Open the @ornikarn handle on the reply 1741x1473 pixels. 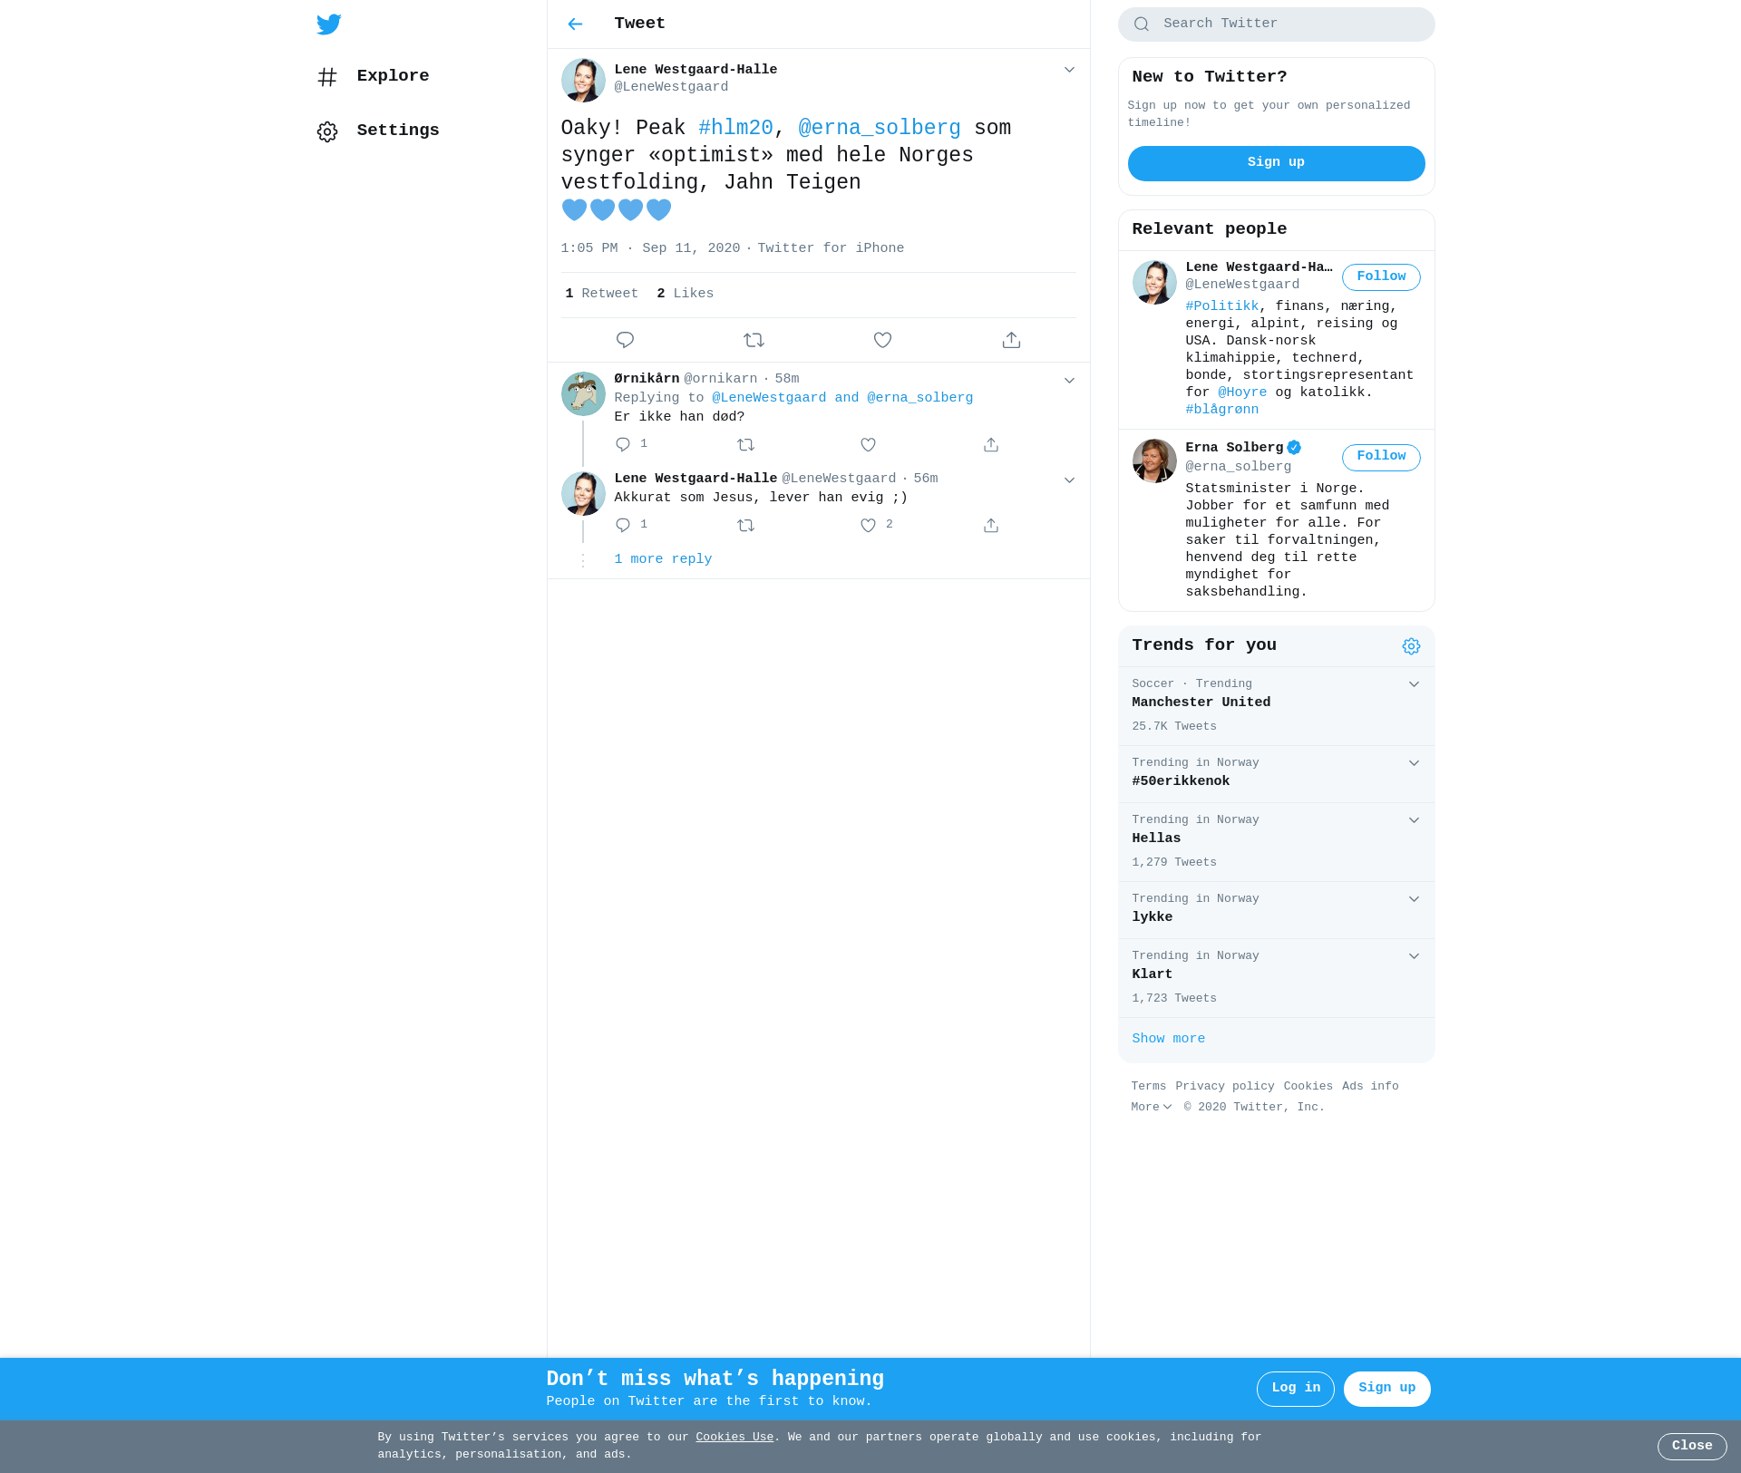720,379
